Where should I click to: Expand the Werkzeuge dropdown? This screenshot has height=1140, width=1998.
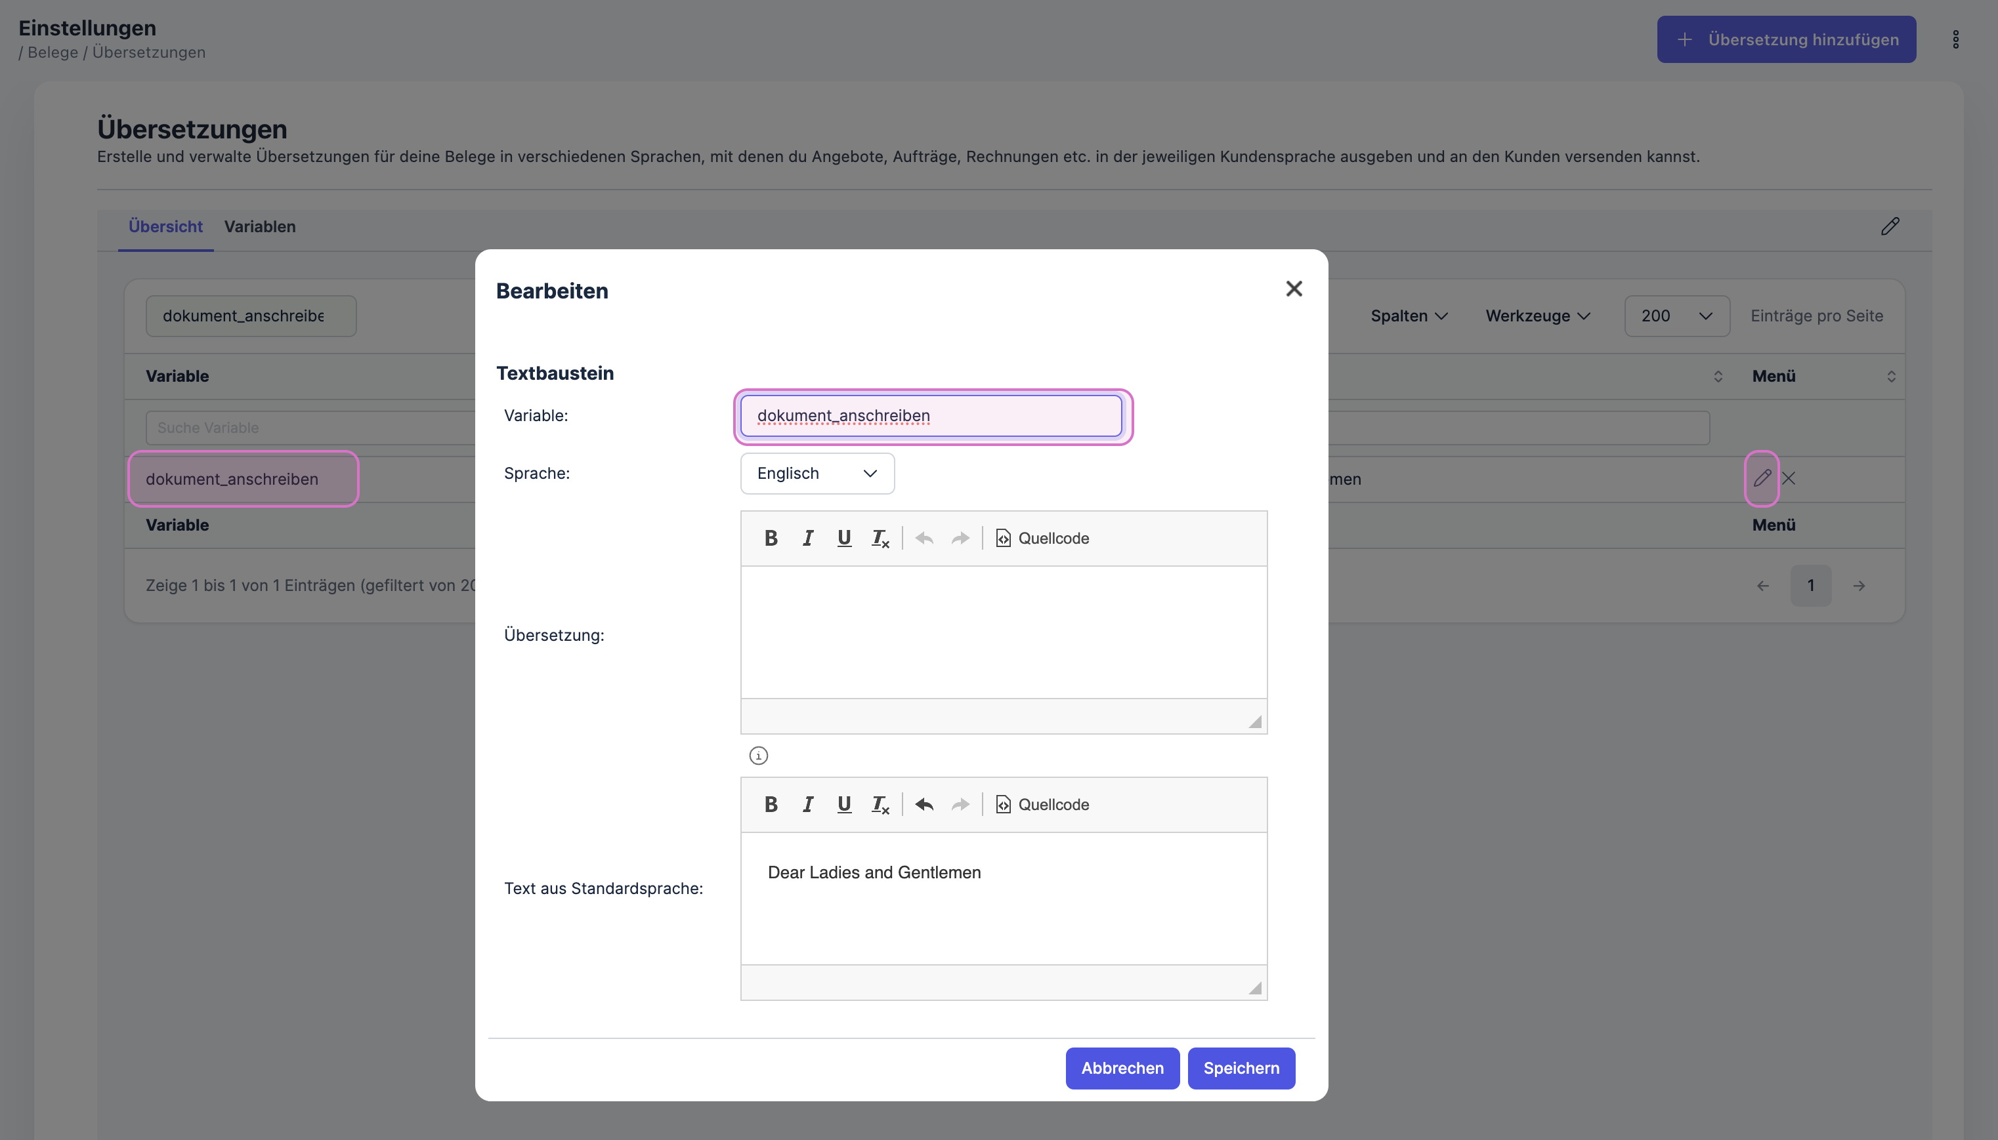[1537, 316]
